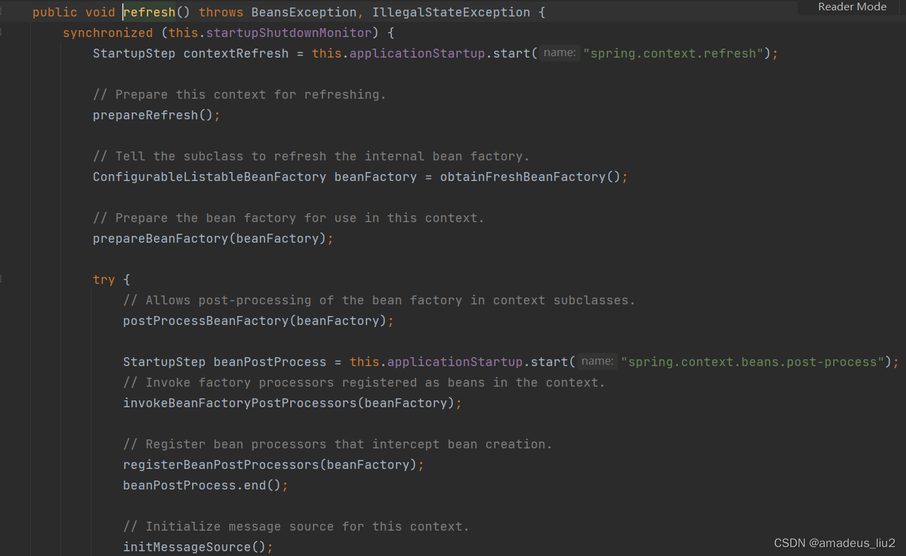This screenshot has width=906, height=556.
Task: Click the "spring.context.beans.post-process" string
Action: (x=753, y=362)
